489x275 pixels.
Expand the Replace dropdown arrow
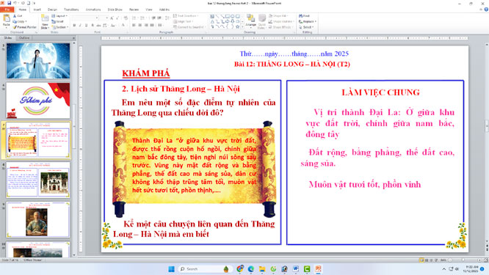[315, 21]
